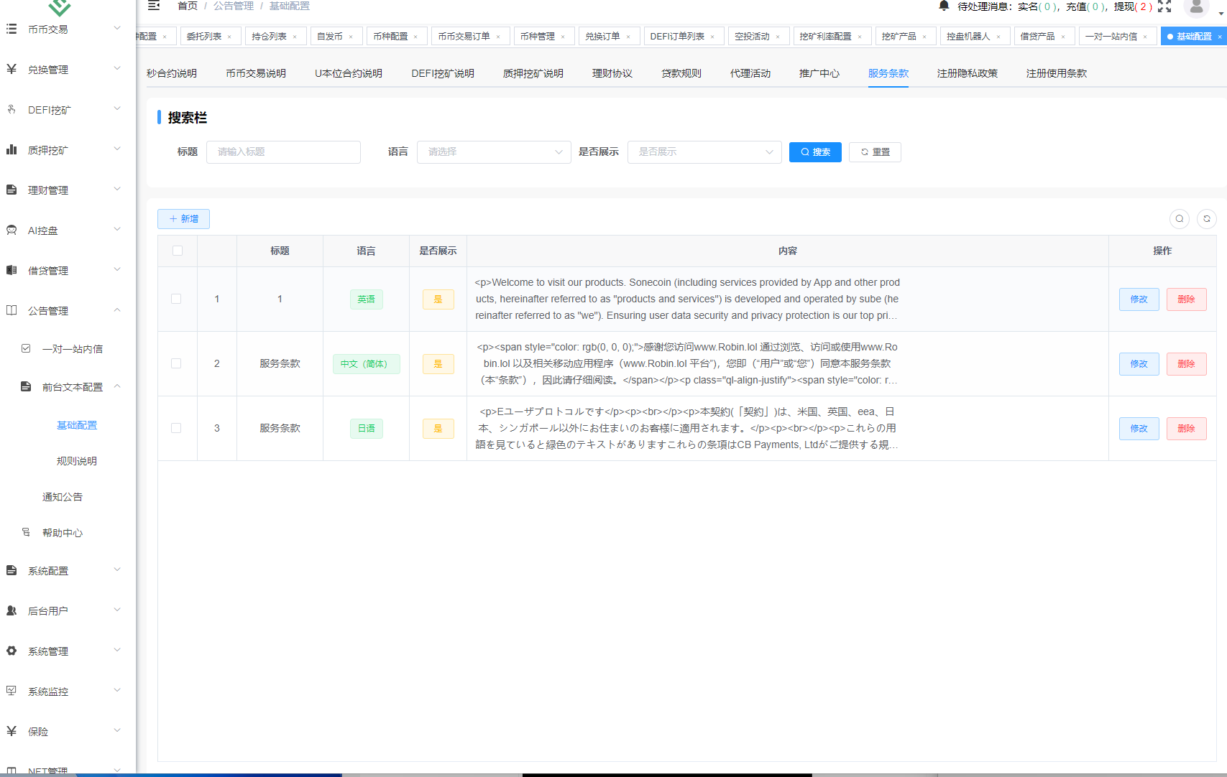Click the 搜索 button
This screenshot has width=1227, height=777.
pos(815,152)
